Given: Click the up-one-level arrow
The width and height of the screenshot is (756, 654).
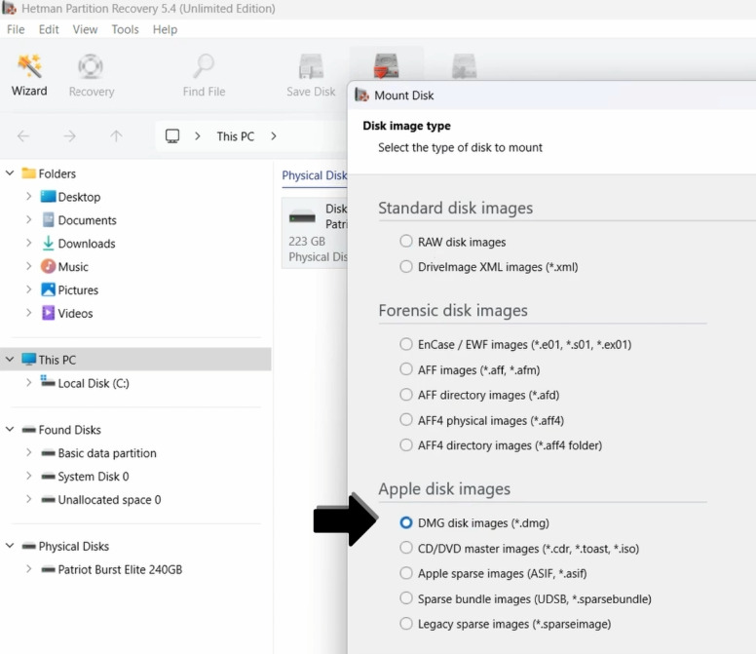Looking at the screenshot, I should 116,136.
